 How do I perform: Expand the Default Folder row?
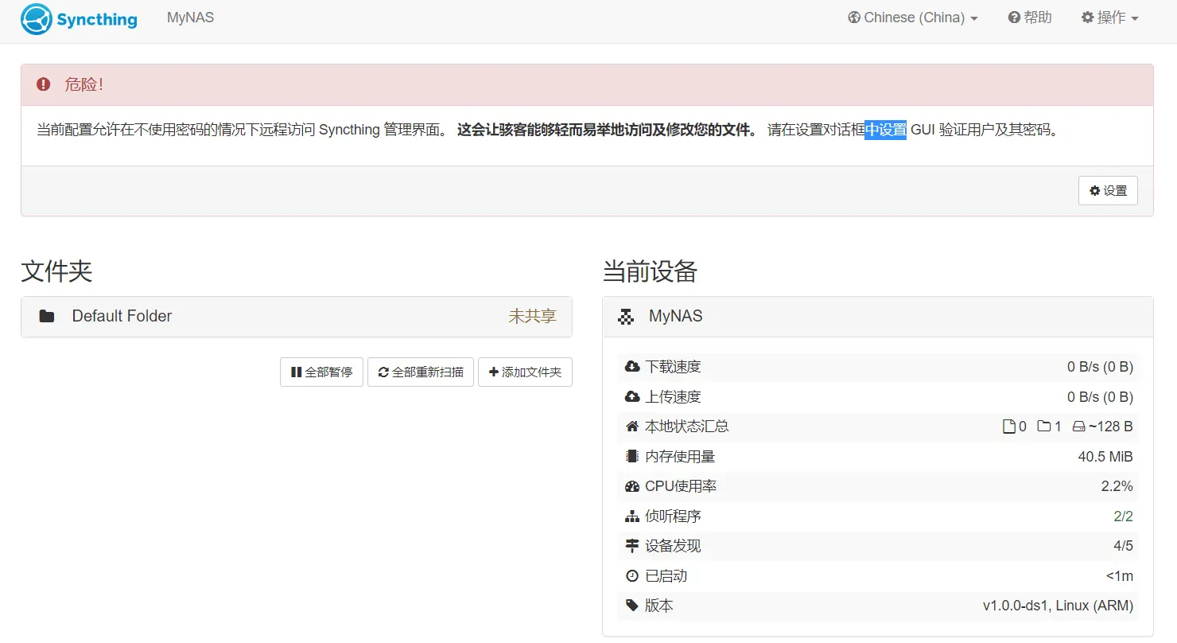point(297,317)
